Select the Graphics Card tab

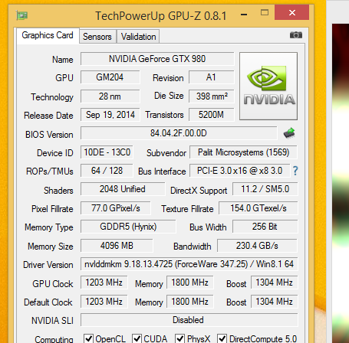pos(48,35)
